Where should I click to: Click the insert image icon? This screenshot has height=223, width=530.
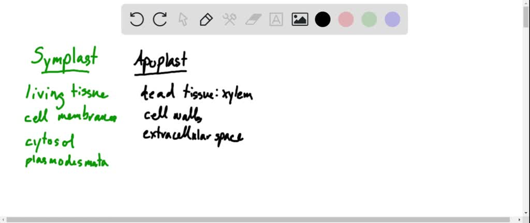(x=300, y=20)
